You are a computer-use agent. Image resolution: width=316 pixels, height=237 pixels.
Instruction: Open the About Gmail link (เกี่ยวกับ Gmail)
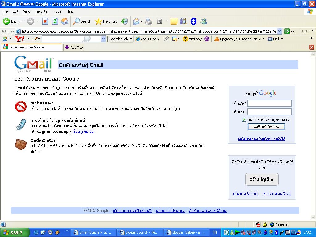click(245, 193)
